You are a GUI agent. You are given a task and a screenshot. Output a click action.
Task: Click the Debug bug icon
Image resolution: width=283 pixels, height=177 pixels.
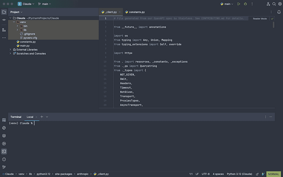tap(245, 4)
